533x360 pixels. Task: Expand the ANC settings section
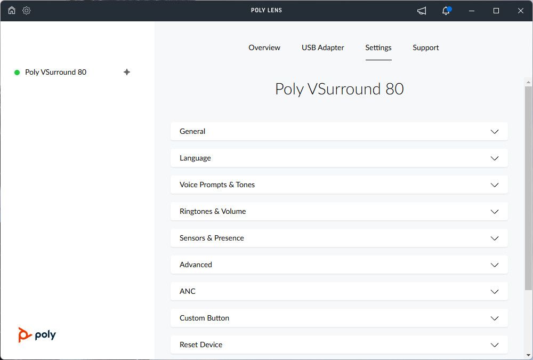coord(339,291)
